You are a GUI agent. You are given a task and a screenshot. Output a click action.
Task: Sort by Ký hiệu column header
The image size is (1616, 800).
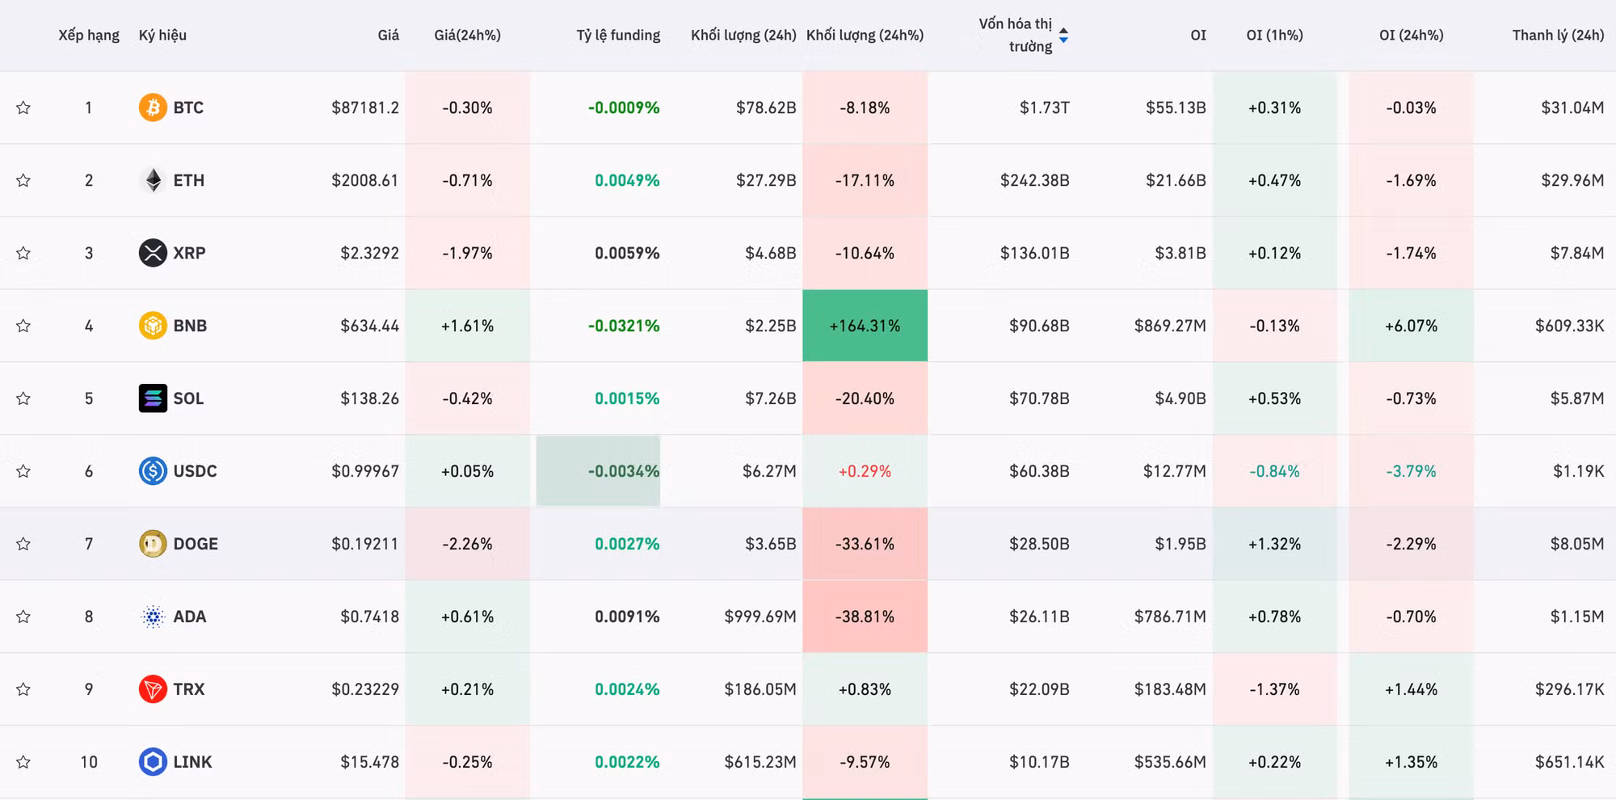[x=162, y=36]
